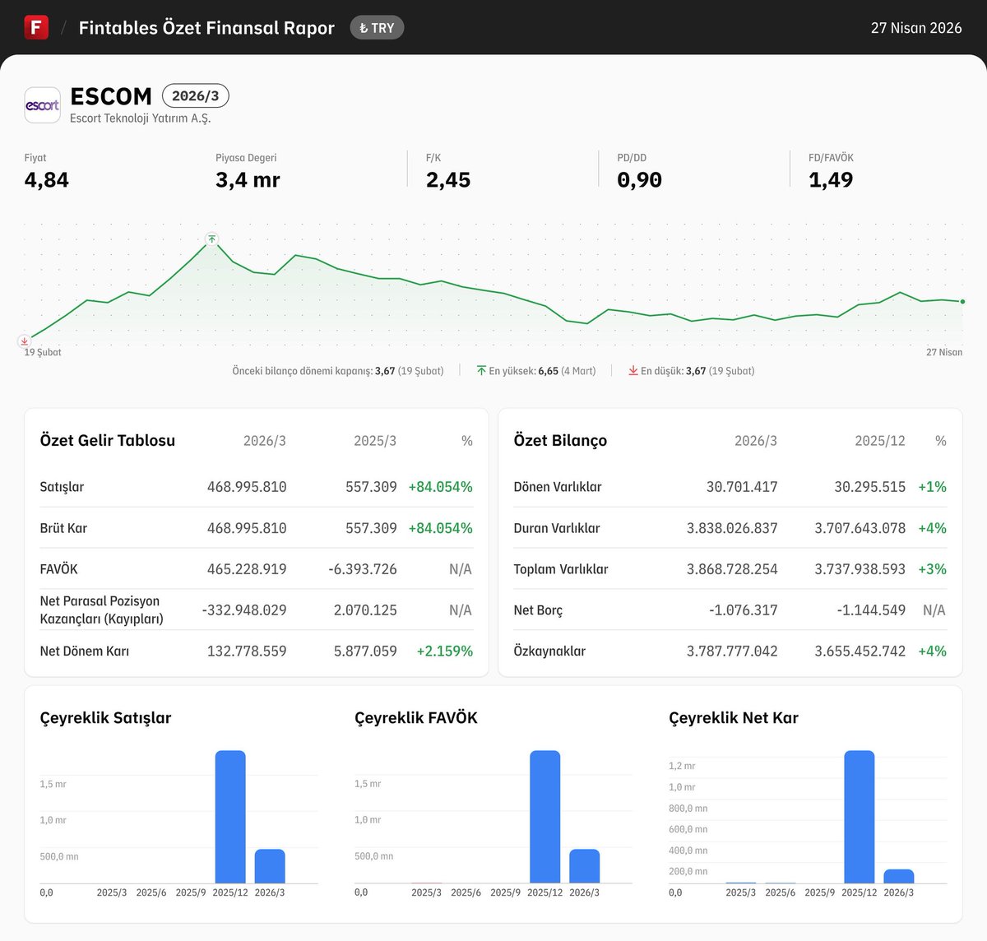Screen dimensions: 987x941
Task: Click the red down-arrow icon beside En düşük
Action: (633, 371)
